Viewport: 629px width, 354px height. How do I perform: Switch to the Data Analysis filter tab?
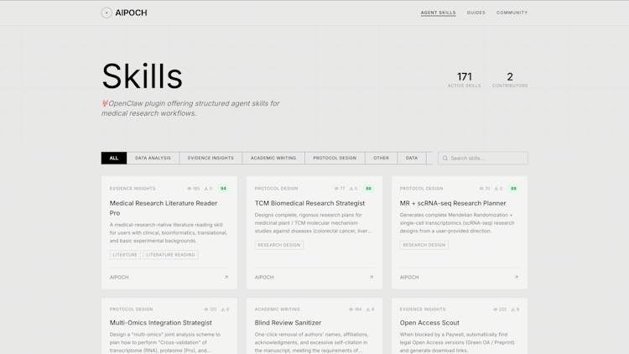pyautogui.click(x=153, y=158)
